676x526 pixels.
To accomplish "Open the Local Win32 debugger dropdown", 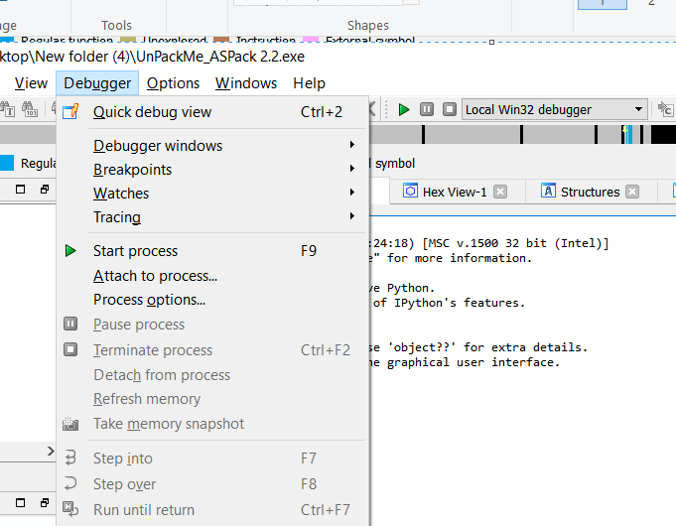I will coord(637,110).
